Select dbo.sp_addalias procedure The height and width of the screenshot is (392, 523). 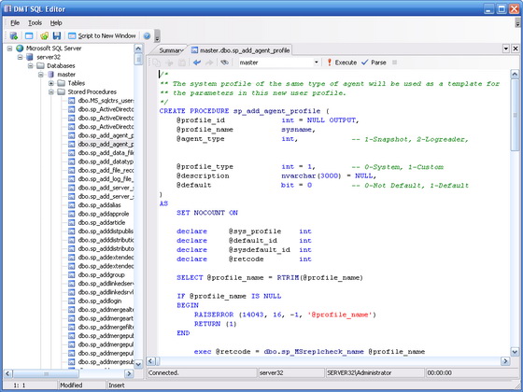99,205
